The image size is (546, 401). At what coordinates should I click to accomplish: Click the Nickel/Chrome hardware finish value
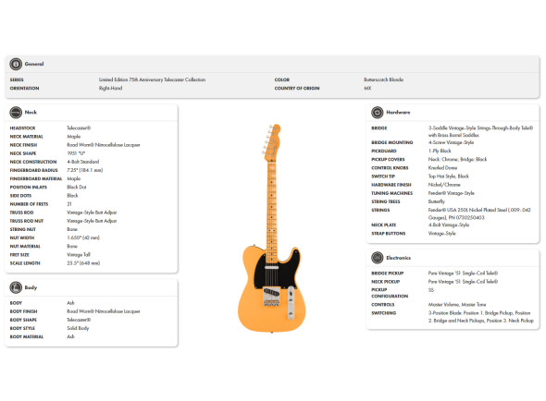pos(444,185)
